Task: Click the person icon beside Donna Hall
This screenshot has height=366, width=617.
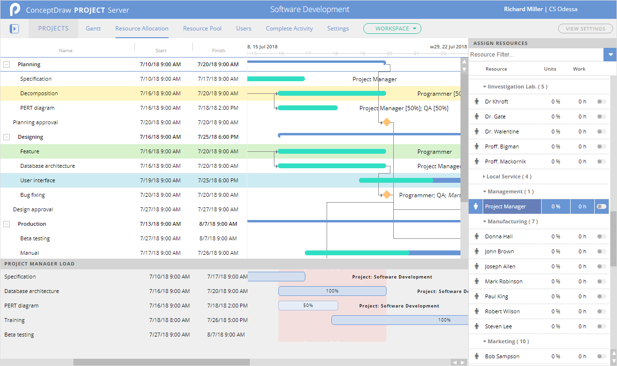Action: click(x=476, y=236)
